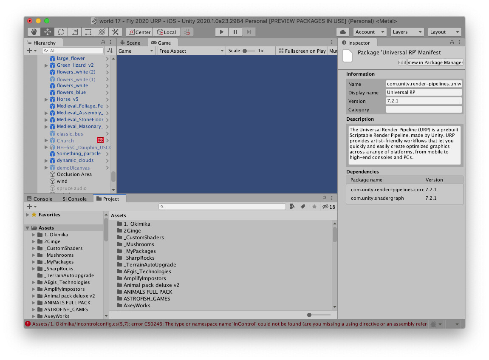Open the Free Aspect resolution dropdown
This screenshot has height=360, width=489.
click(x=191, y=51)
